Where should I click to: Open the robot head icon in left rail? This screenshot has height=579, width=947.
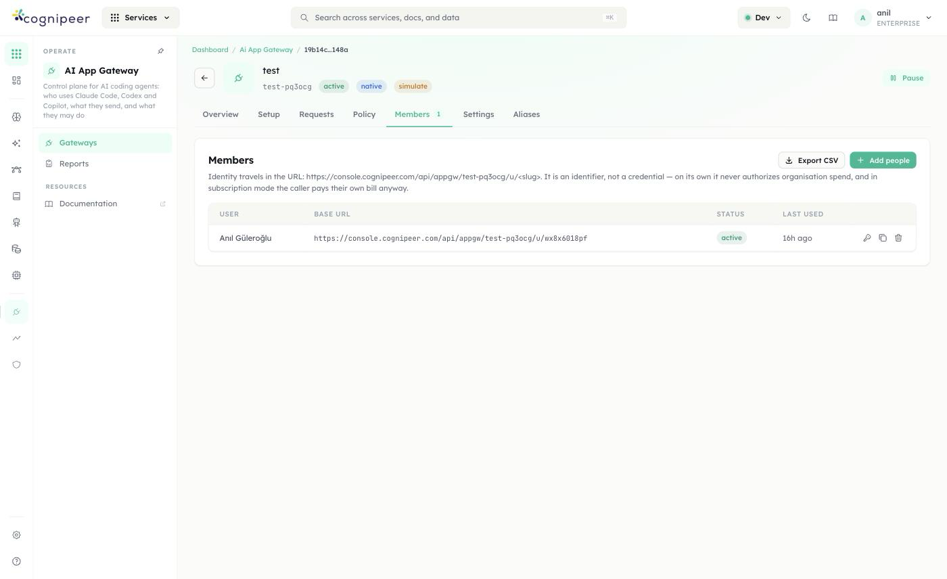16,223
